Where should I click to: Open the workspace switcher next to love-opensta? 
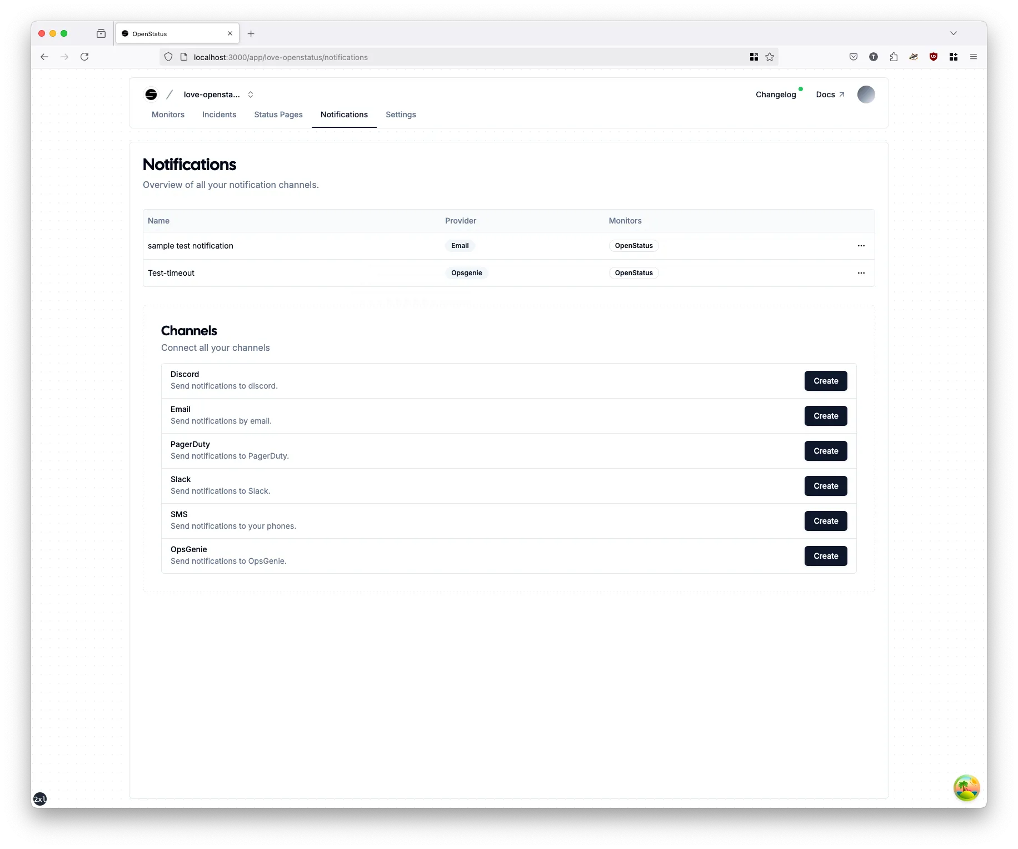[x=250, y=95]
